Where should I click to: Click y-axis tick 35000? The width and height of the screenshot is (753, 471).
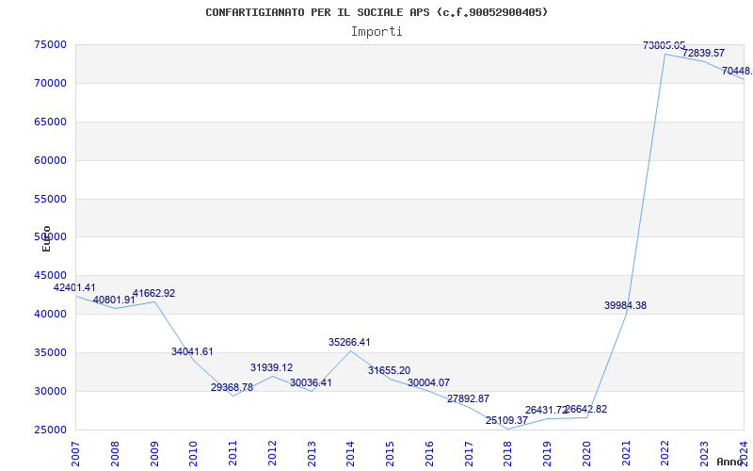(51, 352)
